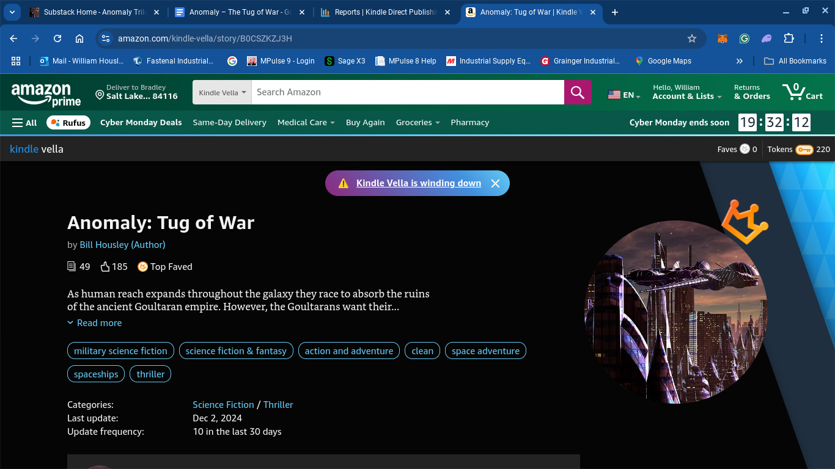Image resolution: width=835 pixels, height=469 pixels.
Task: Open the All hamburger menu
Action: point(24,123)
